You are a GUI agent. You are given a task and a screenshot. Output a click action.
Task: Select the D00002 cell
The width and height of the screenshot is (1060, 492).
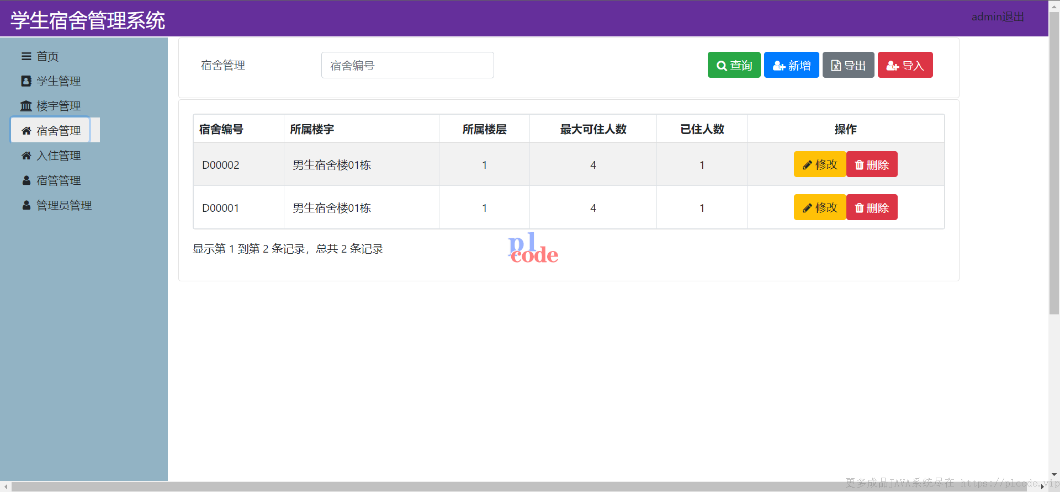239,164
